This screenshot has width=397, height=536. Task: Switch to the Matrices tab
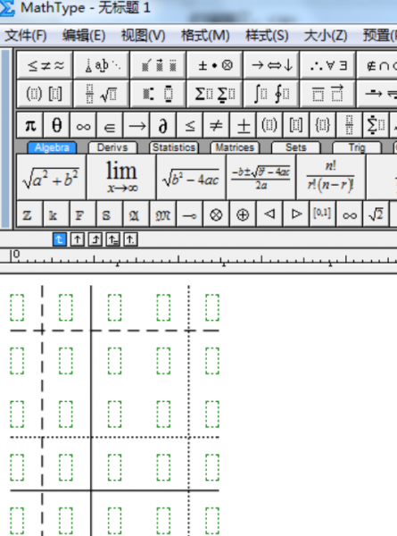(235, 147)
